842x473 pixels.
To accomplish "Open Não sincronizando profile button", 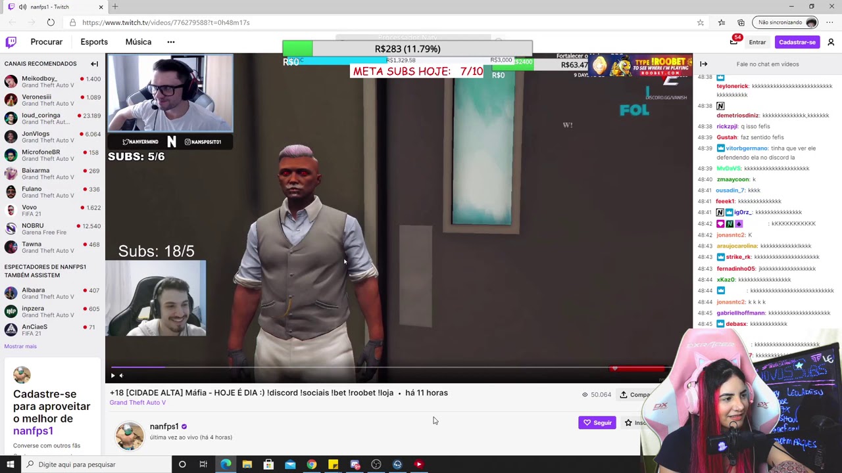I will pyautogui.click(x=787, y=22).
